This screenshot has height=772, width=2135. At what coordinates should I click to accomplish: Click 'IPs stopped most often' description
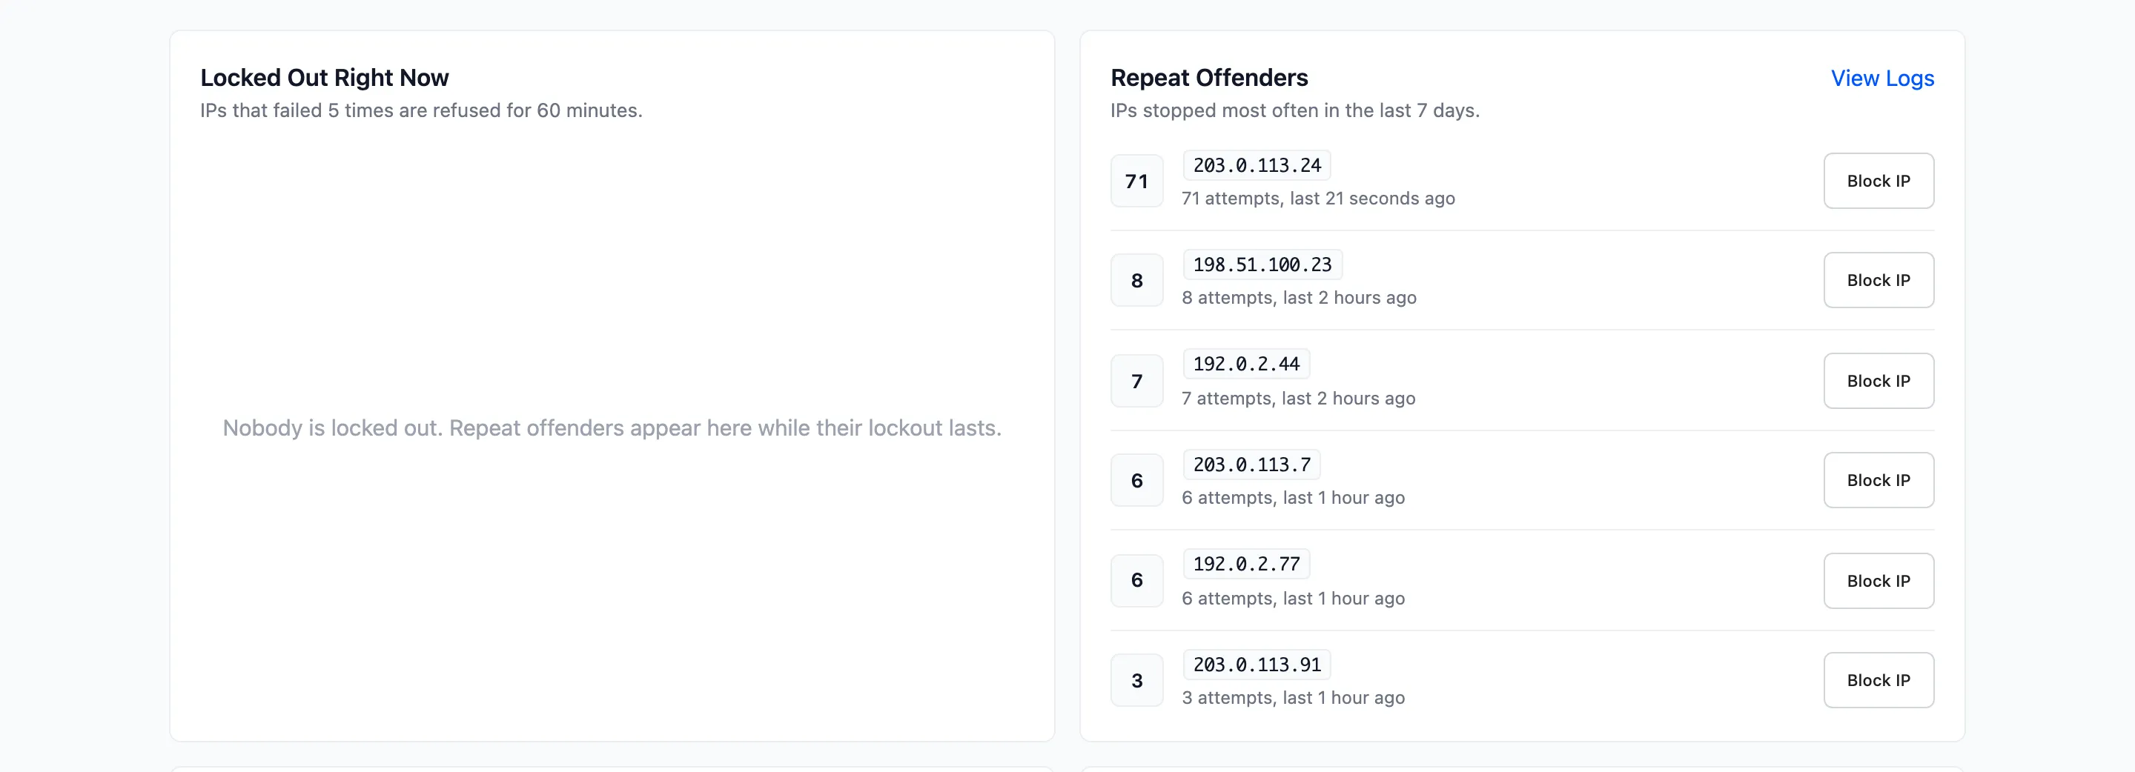coord(1294,110)
